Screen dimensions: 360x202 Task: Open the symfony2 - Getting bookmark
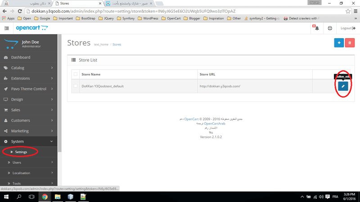tap(262, 18)
